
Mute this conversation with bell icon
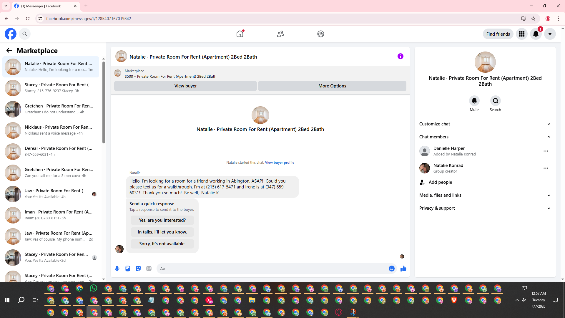(x=474, y=101)
